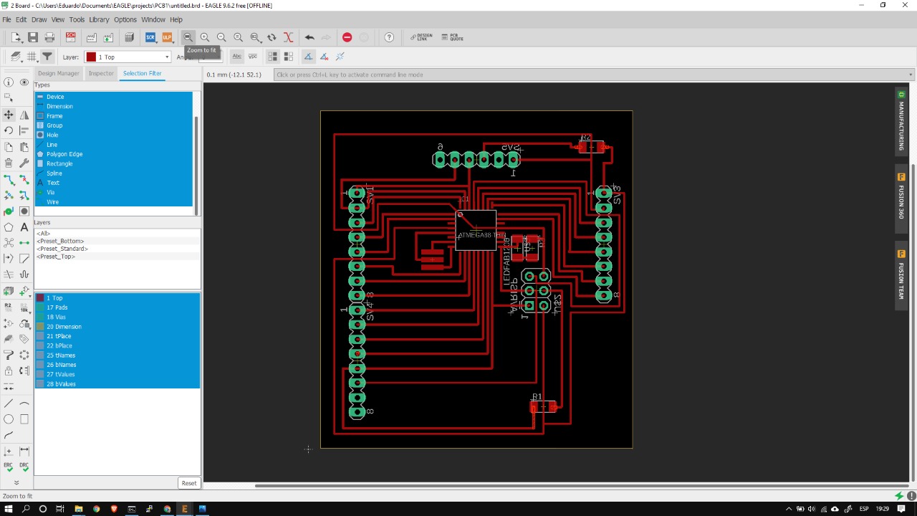Toggle layer 17 Pads selection
Viewport: 917px width, 516px height.
tap(117, 307)
